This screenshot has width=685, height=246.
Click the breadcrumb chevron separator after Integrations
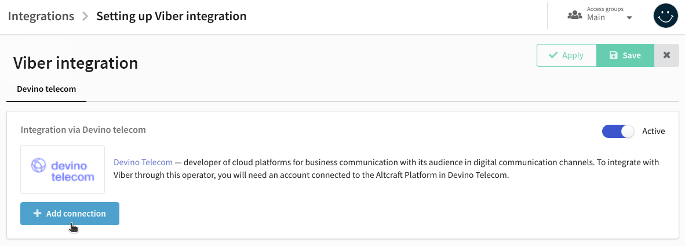pos(85,17)
